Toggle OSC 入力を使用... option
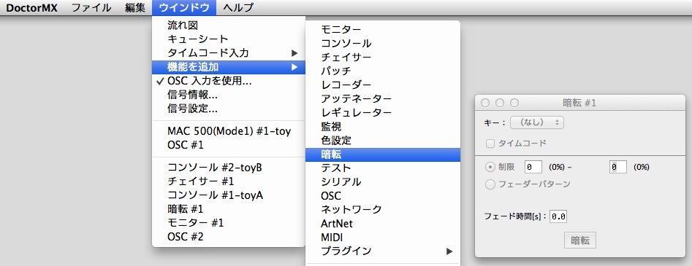The width and height of the screenshot is (692, 266). click(229, 81)
